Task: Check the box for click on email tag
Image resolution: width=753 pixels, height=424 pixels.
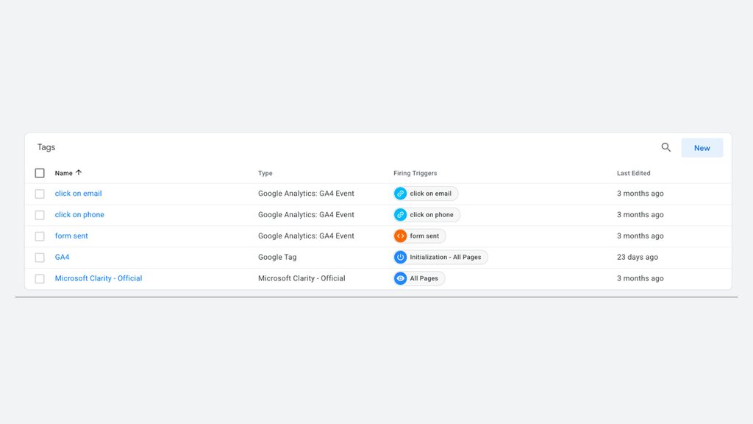Action: pyautogui.click(x=40, y=194)
